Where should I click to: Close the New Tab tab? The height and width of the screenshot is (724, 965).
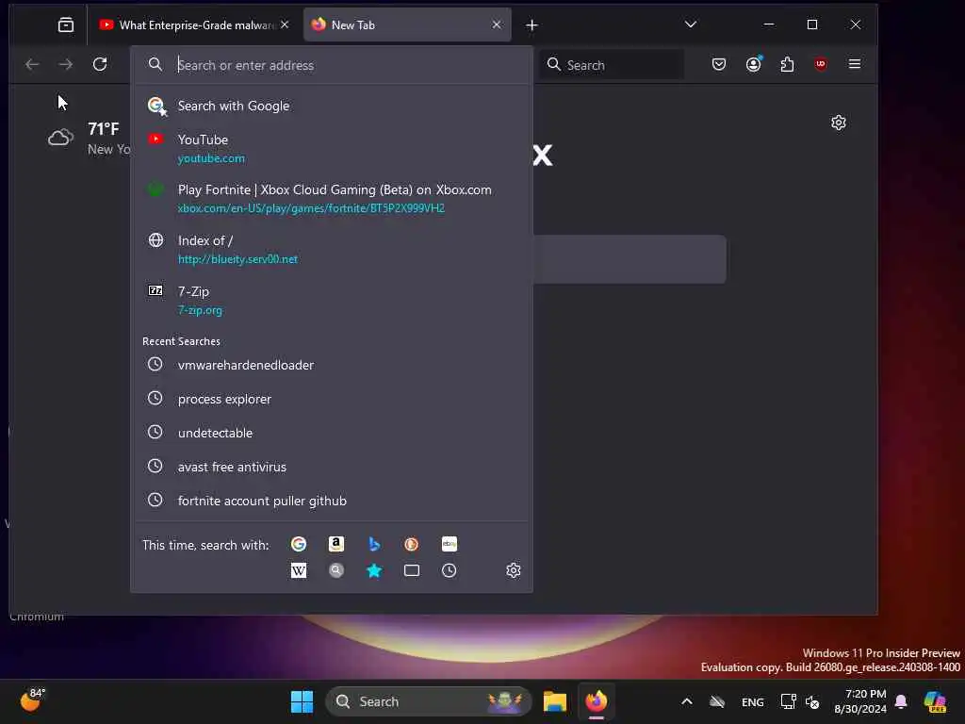(497, 25)
